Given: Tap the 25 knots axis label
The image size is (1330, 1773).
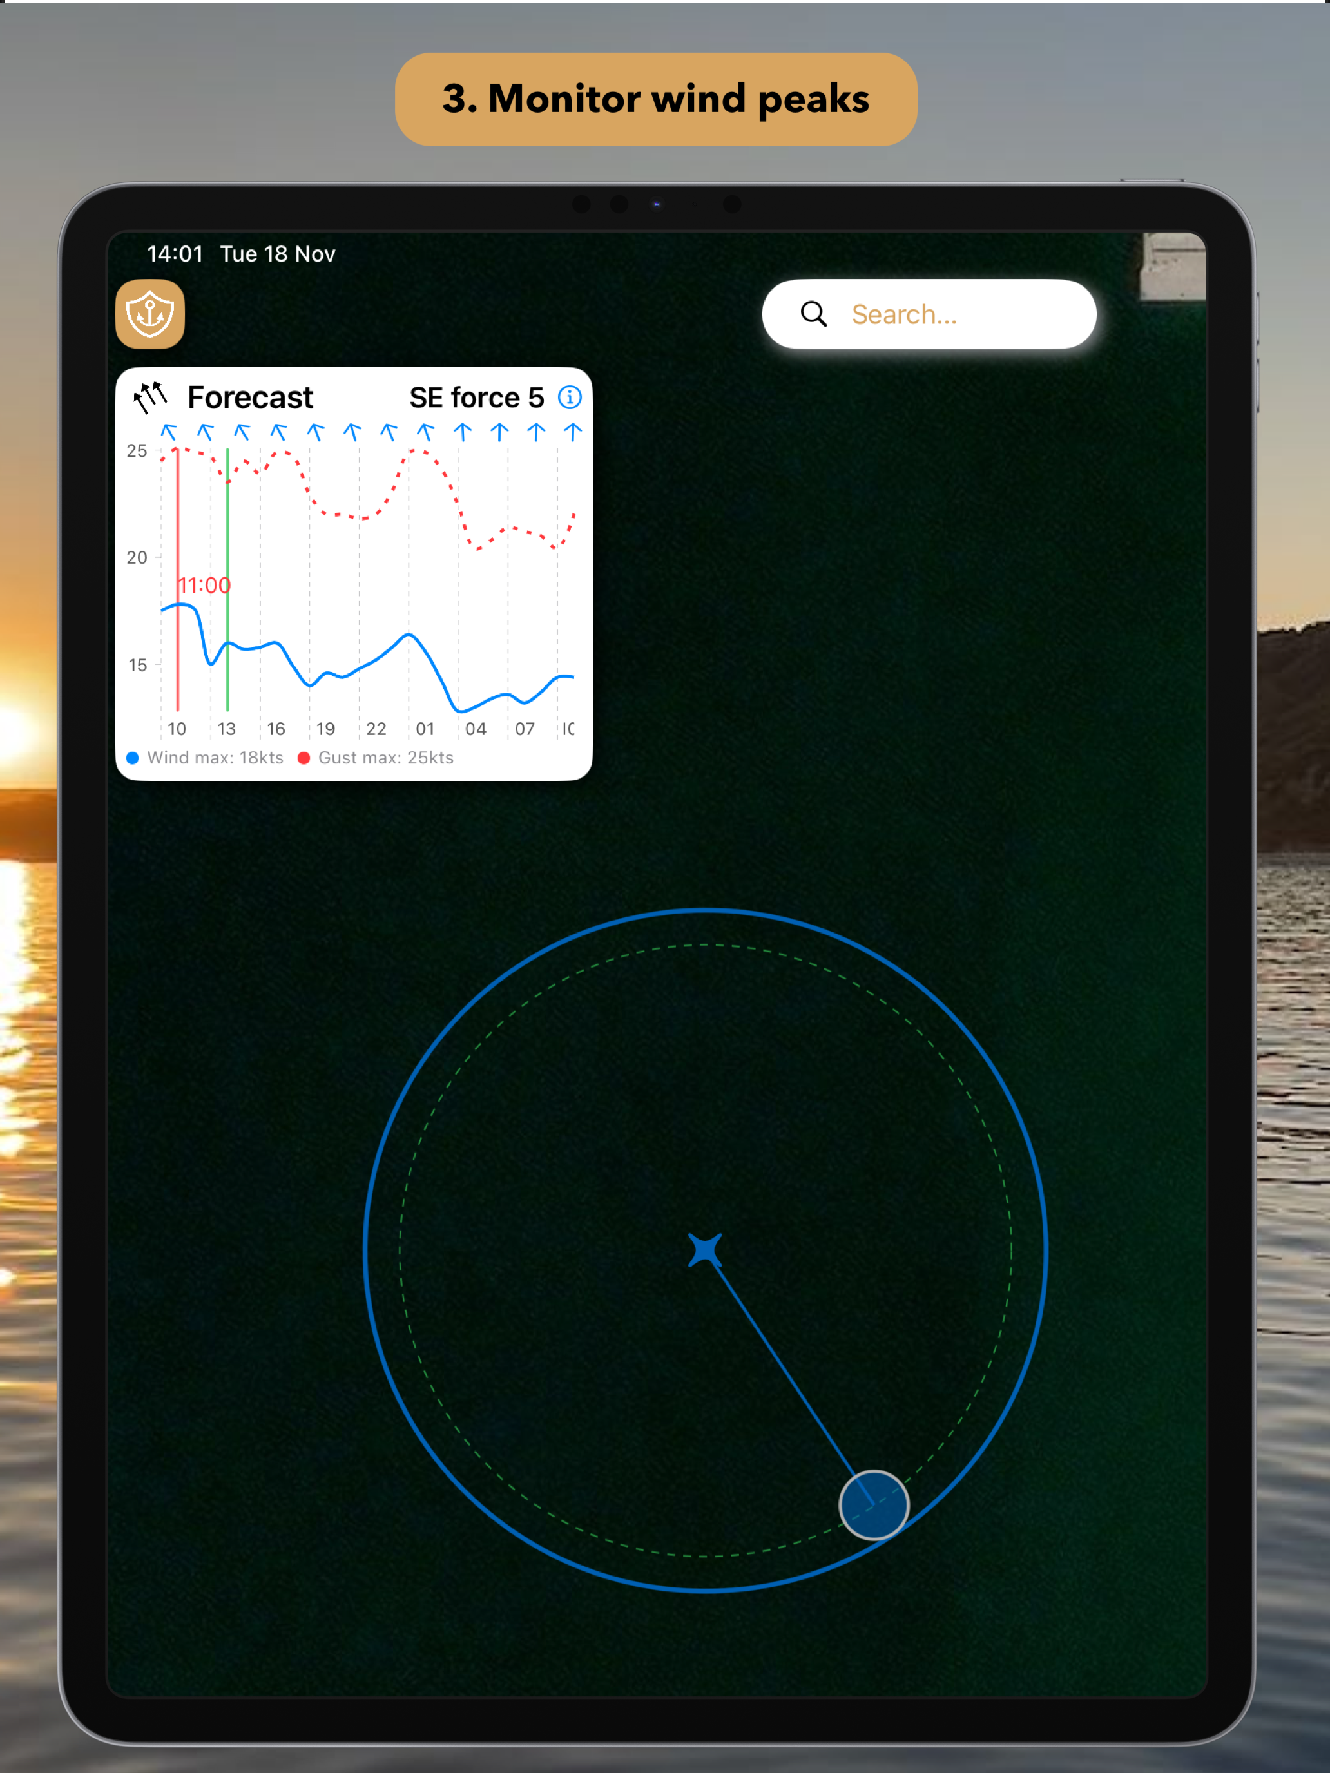Looking at the screenshot, I should pyautogui.click(x=137, y=450).
